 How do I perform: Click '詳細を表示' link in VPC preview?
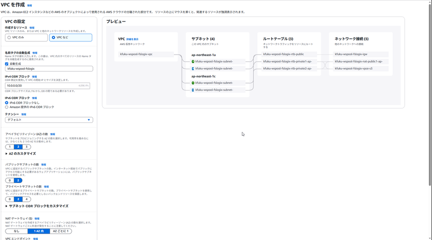(x=132, y=39)
